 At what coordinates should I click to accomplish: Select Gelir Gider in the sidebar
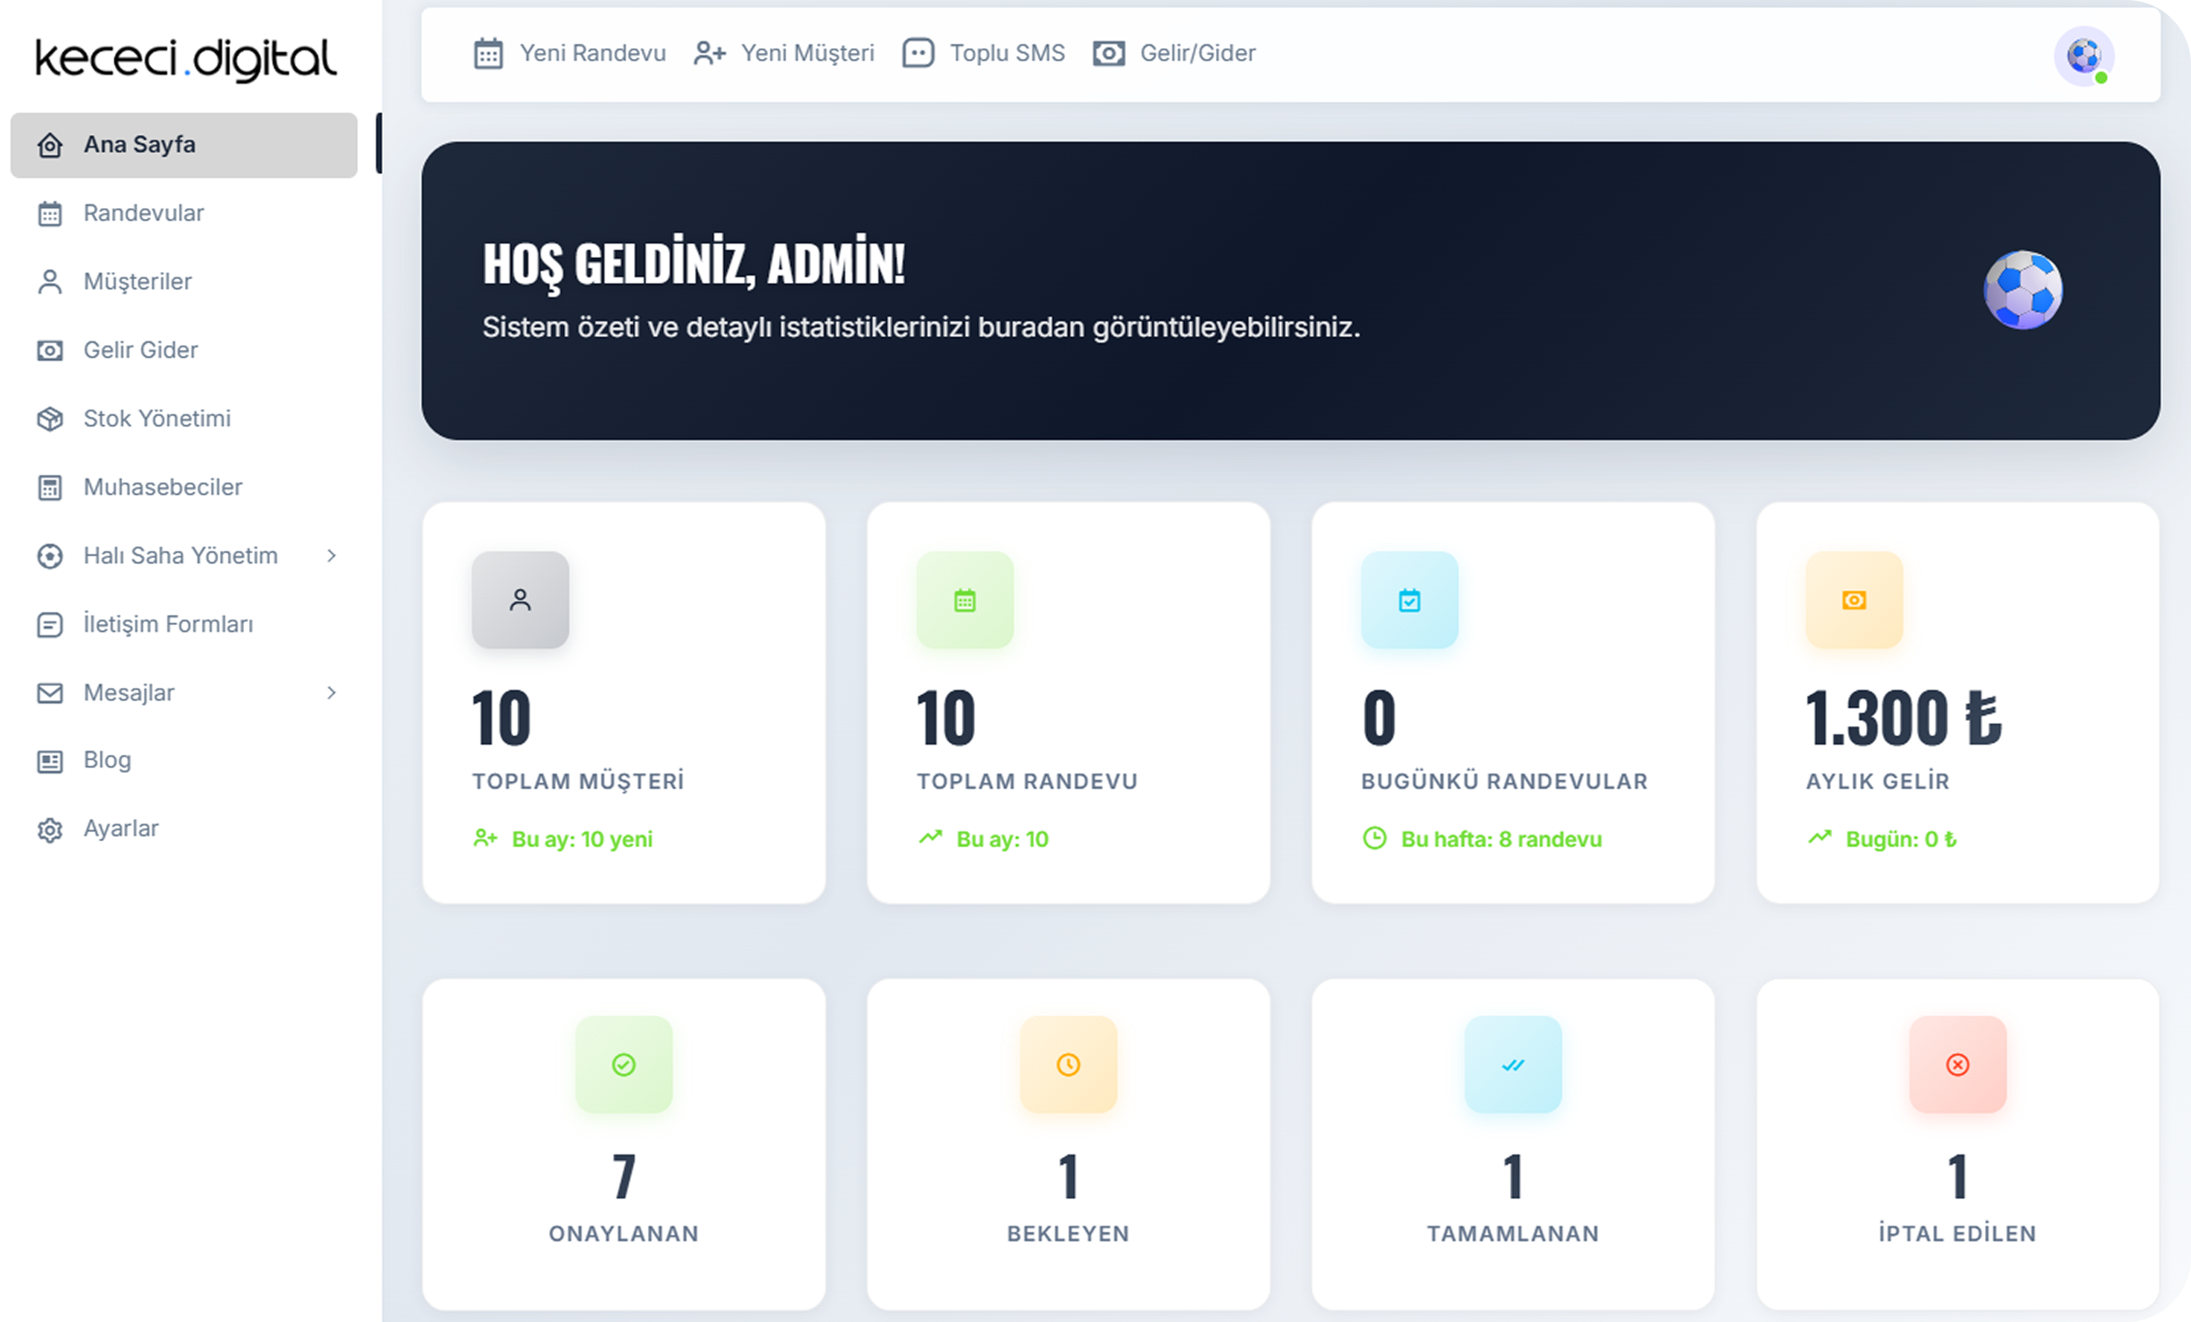(184, 350)
